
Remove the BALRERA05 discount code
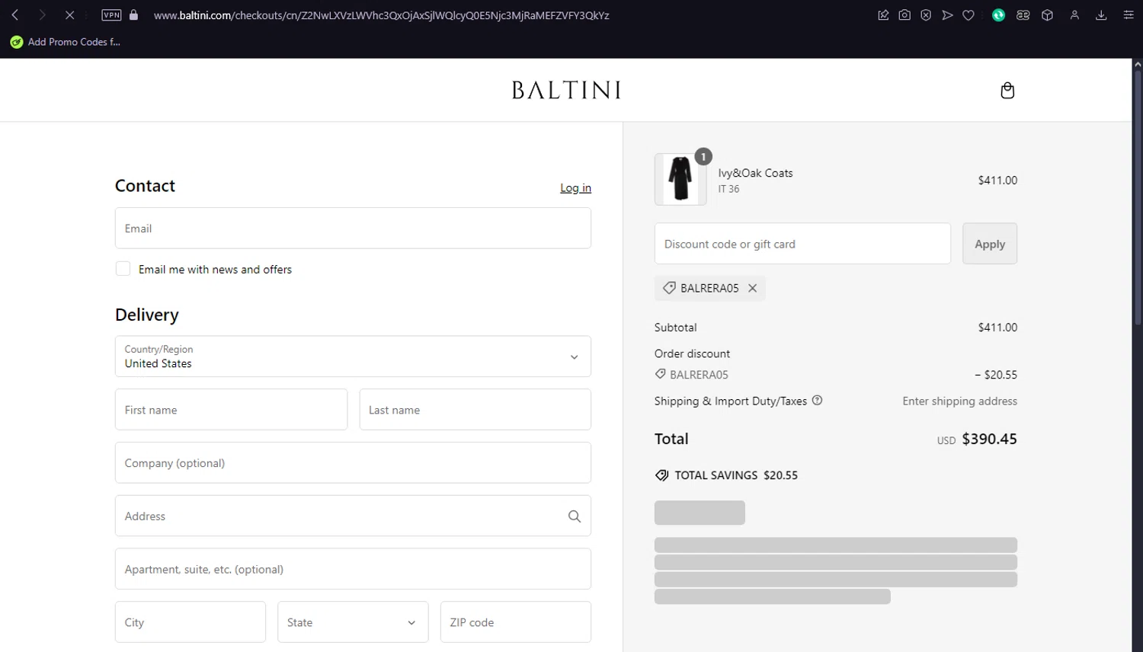point(753,288)
